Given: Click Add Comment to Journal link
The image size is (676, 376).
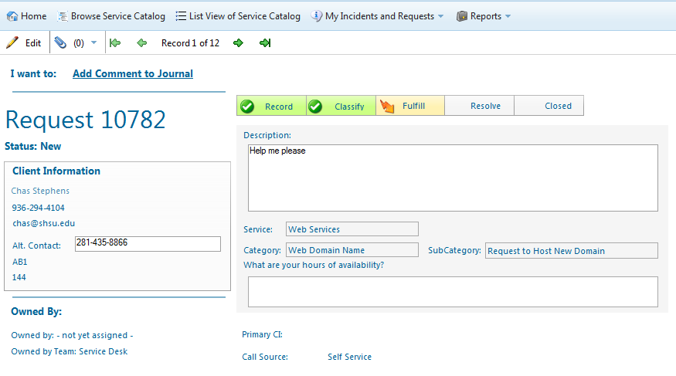Looking at the screenshot, I should [x=133, y=73].
